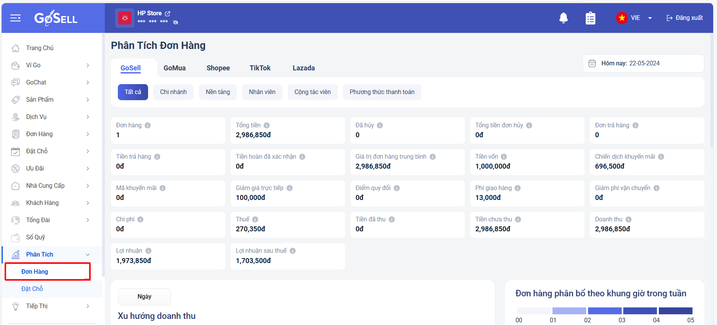Select the Cộng tác viên filter

point(313,92)
